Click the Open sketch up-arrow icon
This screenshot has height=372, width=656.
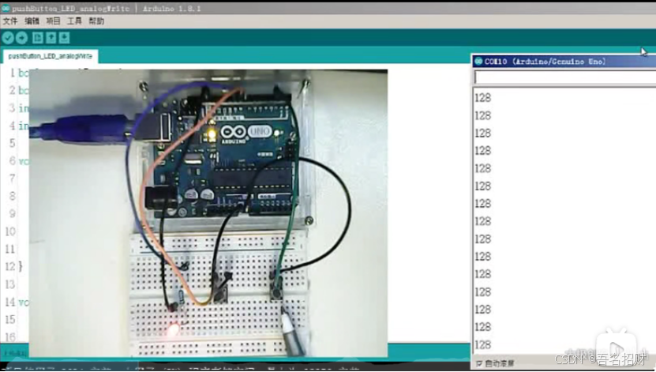click(51, 38)
